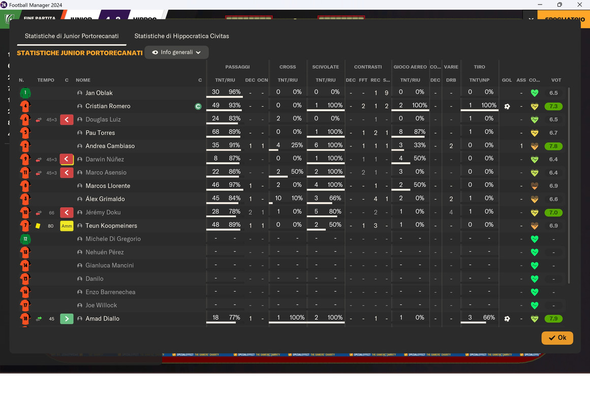The height and width of the screenshot is (406, 590).
Task: Click the FINE PARTITA label in the top bar
Action: 40,18
